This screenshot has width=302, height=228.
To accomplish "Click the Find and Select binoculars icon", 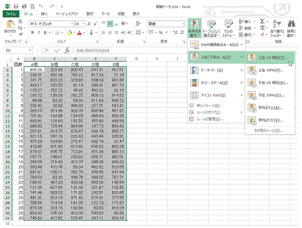I will point(291,24).
